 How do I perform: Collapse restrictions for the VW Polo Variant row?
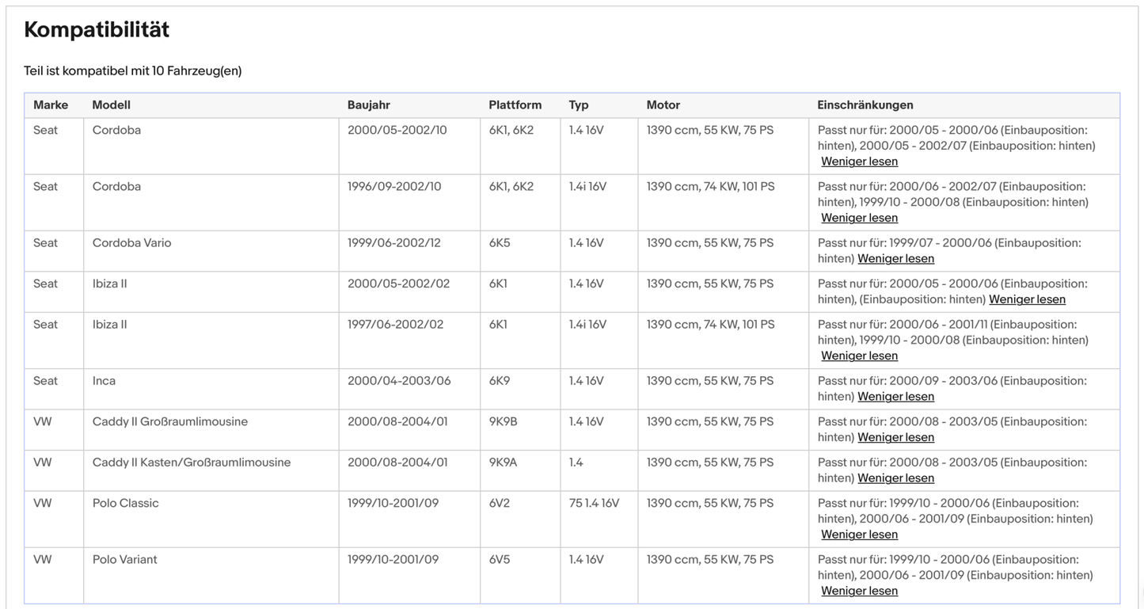click(x=859, y=592)
